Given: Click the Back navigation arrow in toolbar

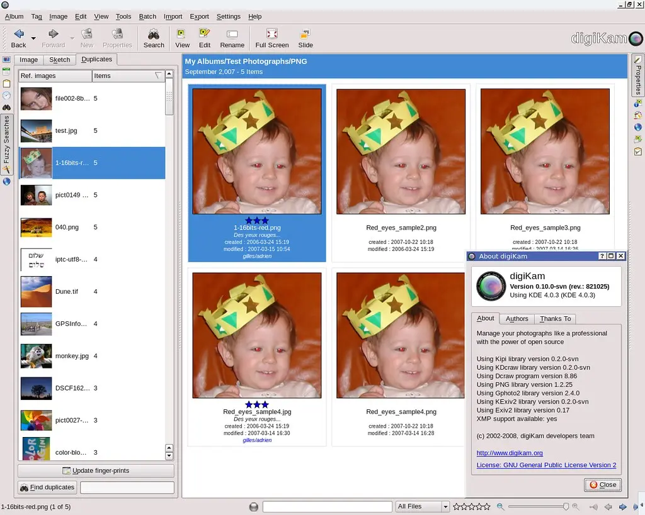Looking at the screenshot, I should click(18, 34).
